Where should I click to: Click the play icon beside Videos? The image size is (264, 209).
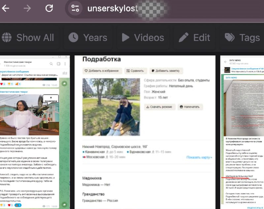(x=126, y=37)
